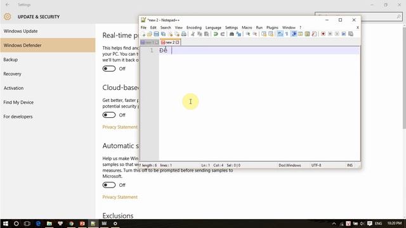Select Recovery in Settings sidebar
The height and width of the screenshot is (228, 406).
coord(48,73)
